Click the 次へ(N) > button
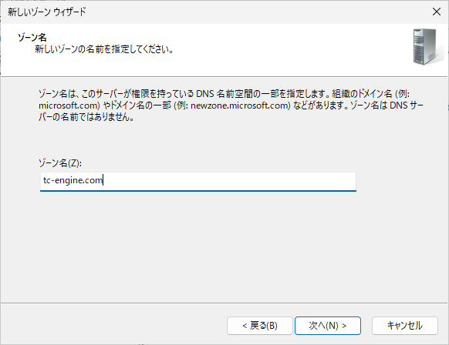Image resolution: width=449 pixels, height=345 pixels. click(x=328, y=325)
